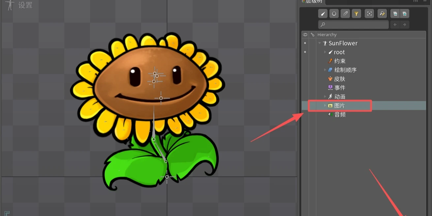Toggle the slot circle filter button
Image resolution: width=432 pixels, height=216 pixels.
pos(334,14)
